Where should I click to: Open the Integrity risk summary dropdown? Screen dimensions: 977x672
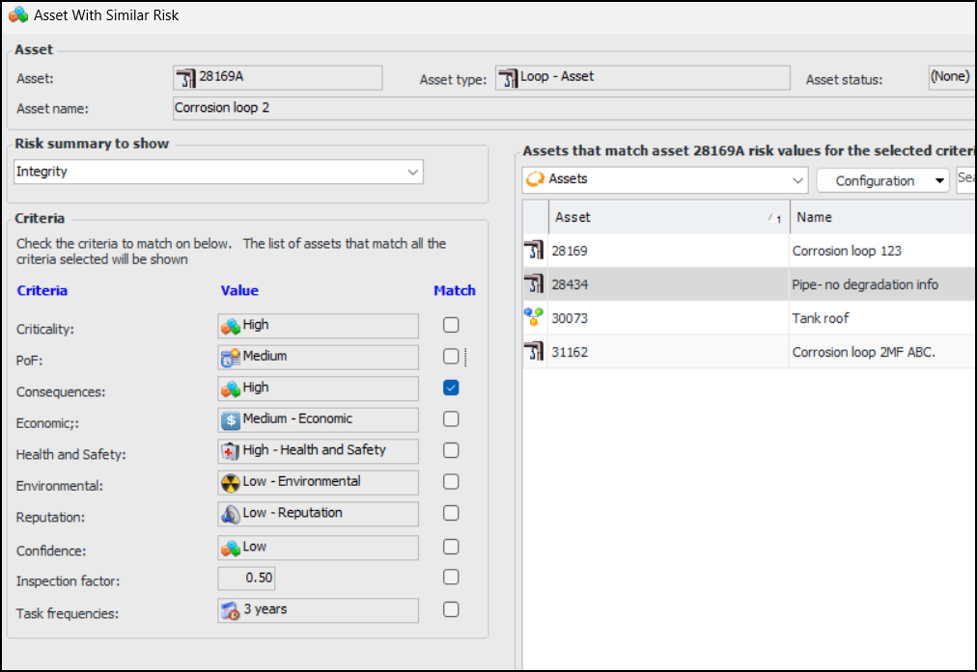click(x=413, y=172)
